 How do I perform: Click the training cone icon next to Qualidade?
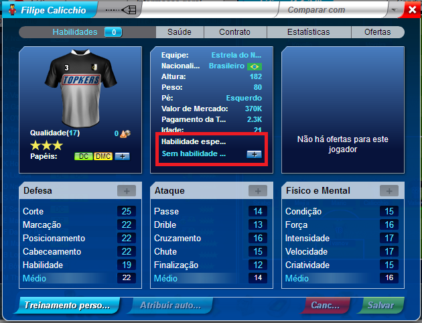[125, 134]
